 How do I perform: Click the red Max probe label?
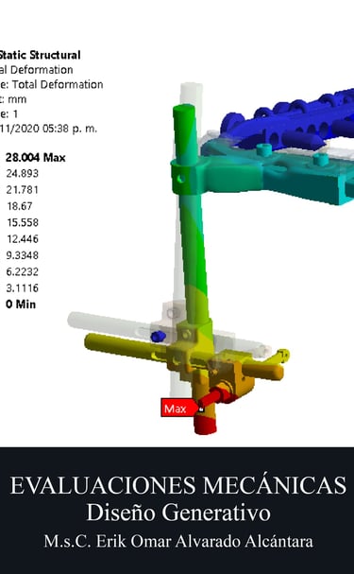coord(179,409)
